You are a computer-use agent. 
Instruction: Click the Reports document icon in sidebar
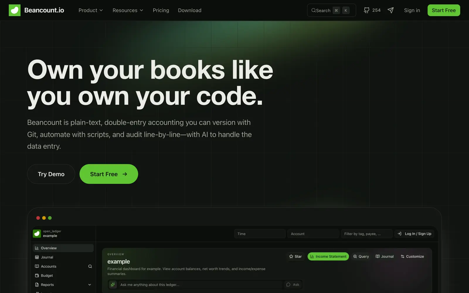click(37, 285)
